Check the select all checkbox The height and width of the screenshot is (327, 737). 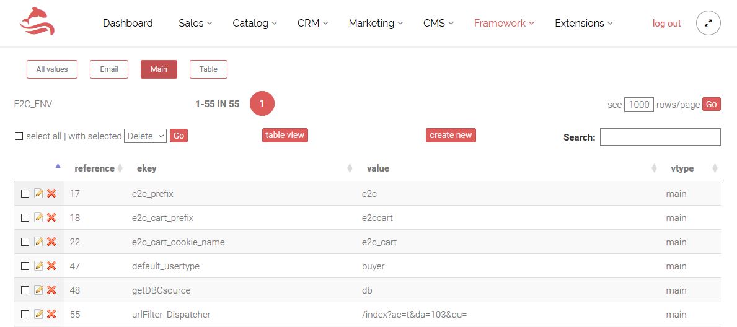click(19, 136)
